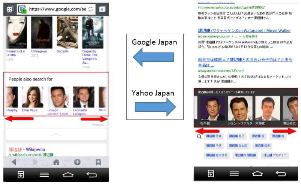Screen dimensions: 301x184
Task: Open the Cirque du Freak poster
Action: 93,32
